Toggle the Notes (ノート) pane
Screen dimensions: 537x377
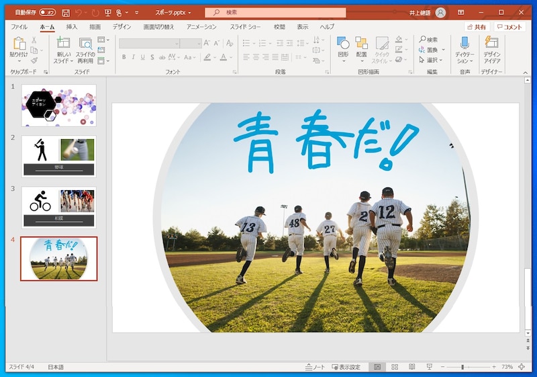(x=315, y=367)
